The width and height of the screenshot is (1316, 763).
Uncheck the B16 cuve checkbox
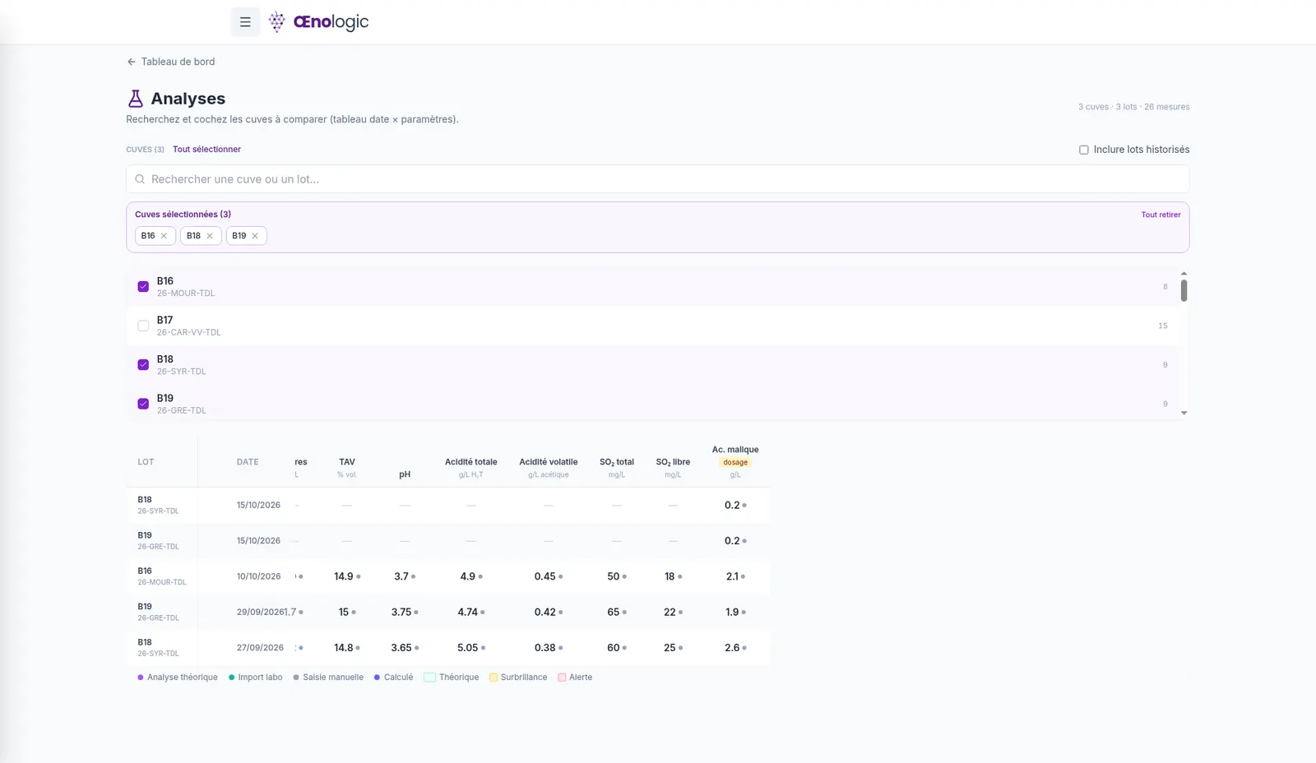coord(143,287)
